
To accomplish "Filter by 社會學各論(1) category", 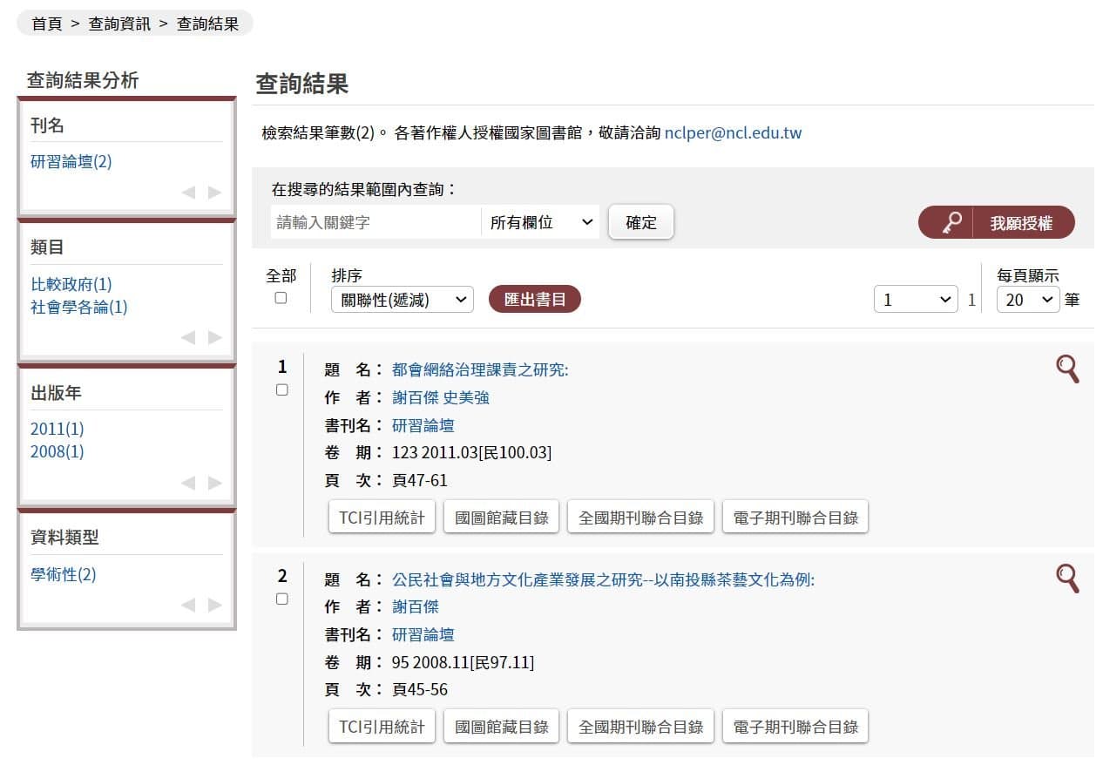I will (79, 307).
